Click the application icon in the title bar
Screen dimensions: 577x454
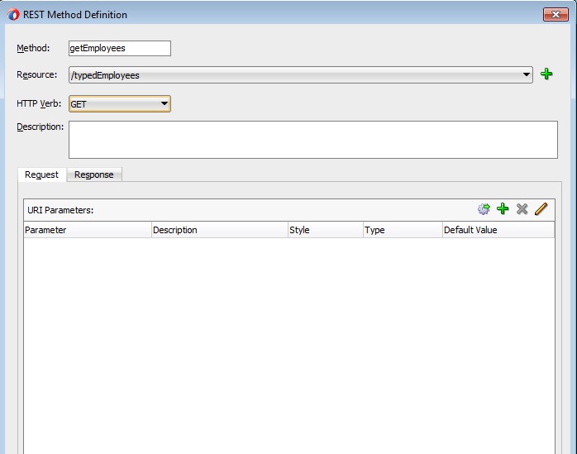pos(13,15)
